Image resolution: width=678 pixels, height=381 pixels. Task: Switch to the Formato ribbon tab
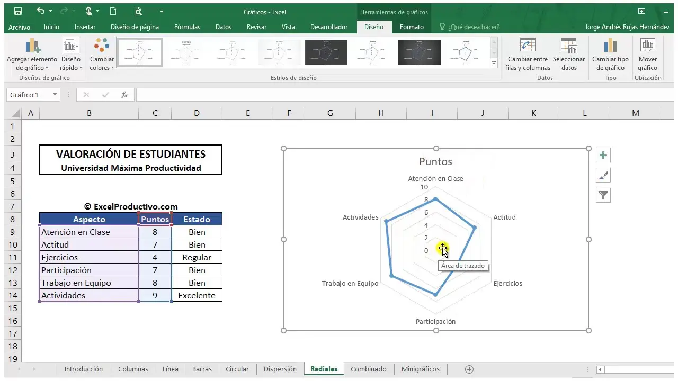click(412, 27)
